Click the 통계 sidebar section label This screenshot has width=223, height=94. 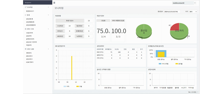click(28, 15)
